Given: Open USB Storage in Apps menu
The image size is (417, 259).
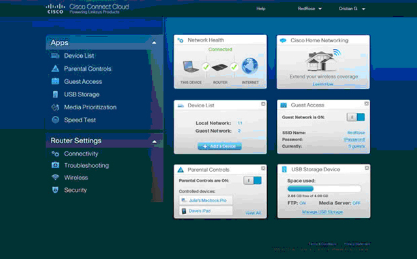Looking at the screenshot, I should click(x=81, y=94).
